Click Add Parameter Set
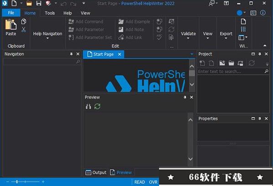This screenshot has height=186, width=273. point(90,37)
